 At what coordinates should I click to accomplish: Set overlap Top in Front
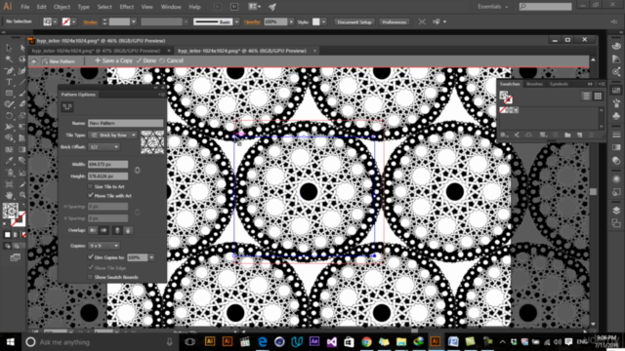[117, 230]
